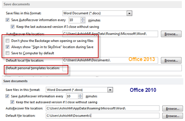This screenshot has width=185, height=121.
Task: Browse for Office 2010 AutoRecover file location
Action: click(x=173, y=109)
